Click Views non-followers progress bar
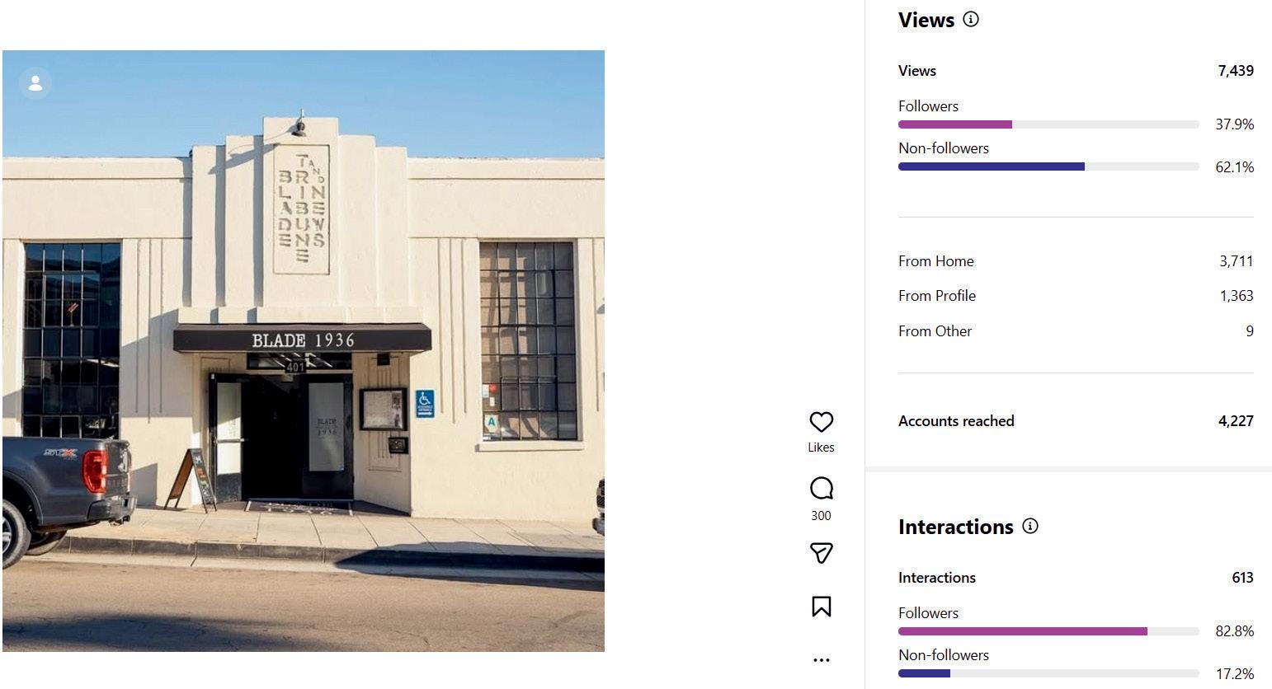The image size is (1272, 689). pyautogui.click(x=1048, y=166)
